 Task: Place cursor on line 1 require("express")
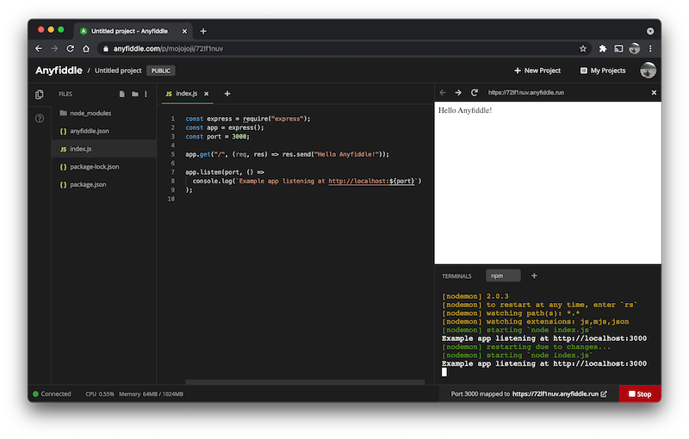click(276, 119)
